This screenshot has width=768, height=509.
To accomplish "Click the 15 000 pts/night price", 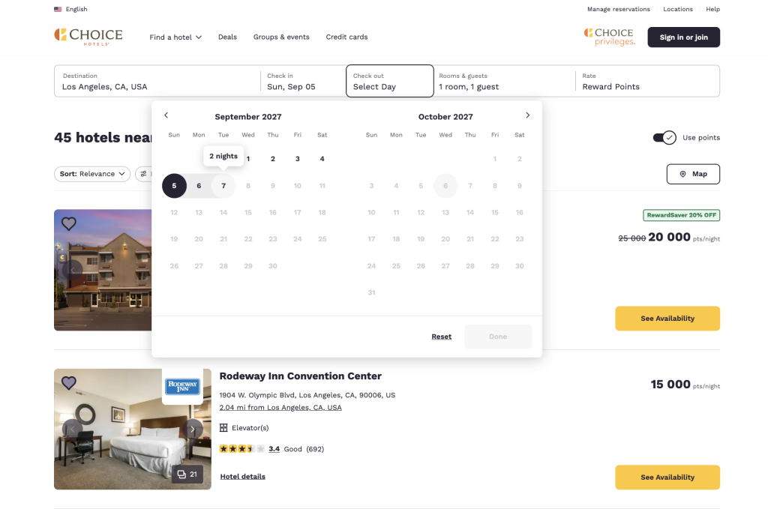I will click(685, 385).
